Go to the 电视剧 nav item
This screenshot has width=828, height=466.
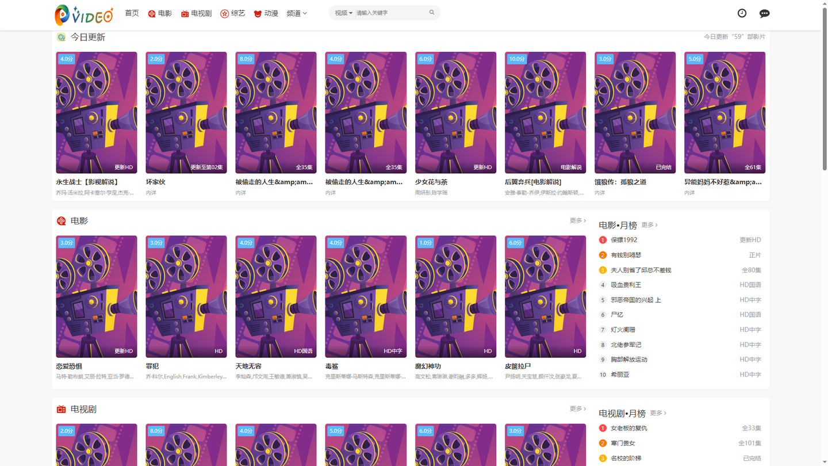[196, 13]
